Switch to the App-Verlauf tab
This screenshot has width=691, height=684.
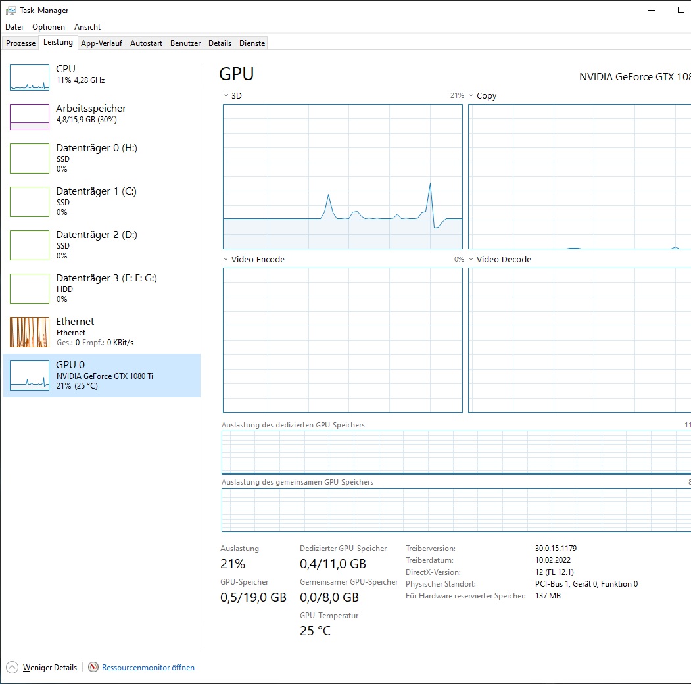point(101,43)
